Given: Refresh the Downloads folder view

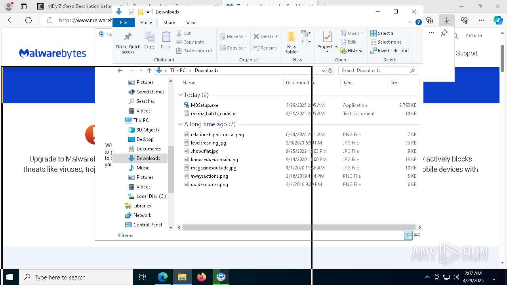Looking at the screenshot, I should (330, 70).
